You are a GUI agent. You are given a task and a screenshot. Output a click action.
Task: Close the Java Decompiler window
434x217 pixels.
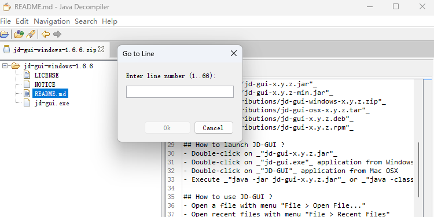click(422, 6)
